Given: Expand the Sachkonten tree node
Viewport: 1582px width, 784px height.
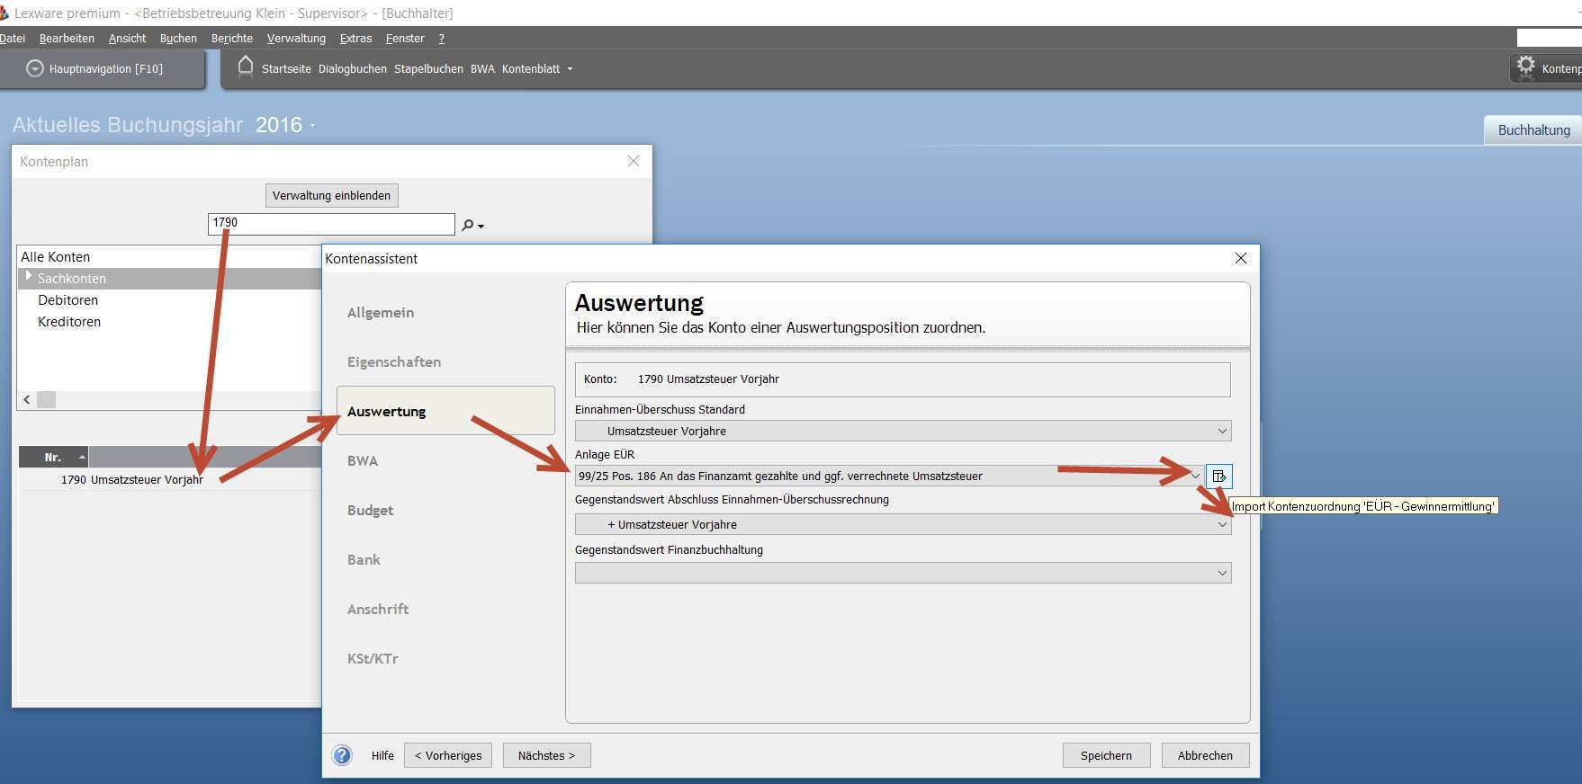Looking at the screenshot, I should tap(29, 278).
